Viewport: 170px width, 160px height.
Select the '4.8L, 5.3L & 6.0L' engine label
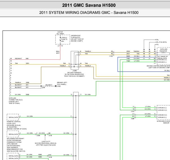coord(161,42)
